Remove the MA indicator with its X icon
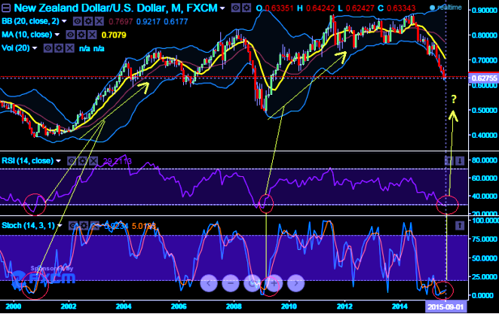Screen dimensions: 499x314 92,35
